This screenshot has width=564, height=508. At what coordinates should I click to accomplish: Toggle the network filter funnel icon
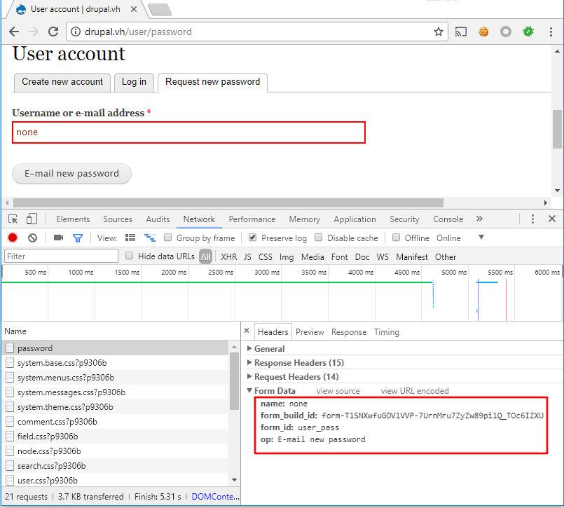pyautogui.click(x=78, y=238)
